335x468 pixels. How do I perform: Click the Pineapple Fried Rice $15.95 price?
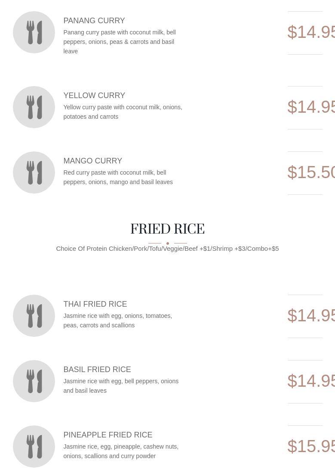[311, 446]
